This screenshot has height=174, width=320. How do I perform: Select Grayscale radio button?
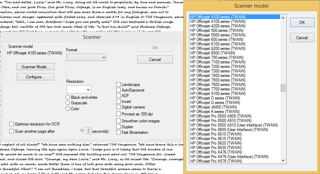[68, 103]
